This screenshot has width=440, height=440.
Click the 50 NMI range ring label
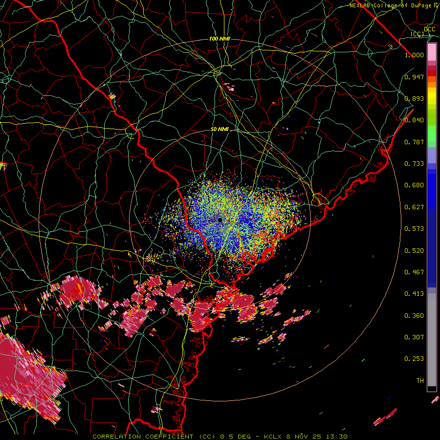click(x=220, y=130)
